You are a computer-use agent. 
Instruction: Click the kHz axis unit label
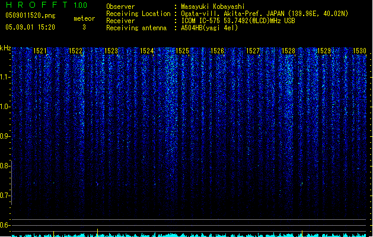tap(5, 48)
